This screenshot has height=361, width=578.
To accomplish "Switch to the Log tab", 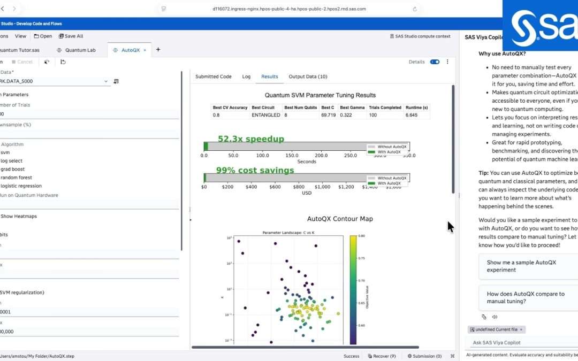I will pos(246,76).
